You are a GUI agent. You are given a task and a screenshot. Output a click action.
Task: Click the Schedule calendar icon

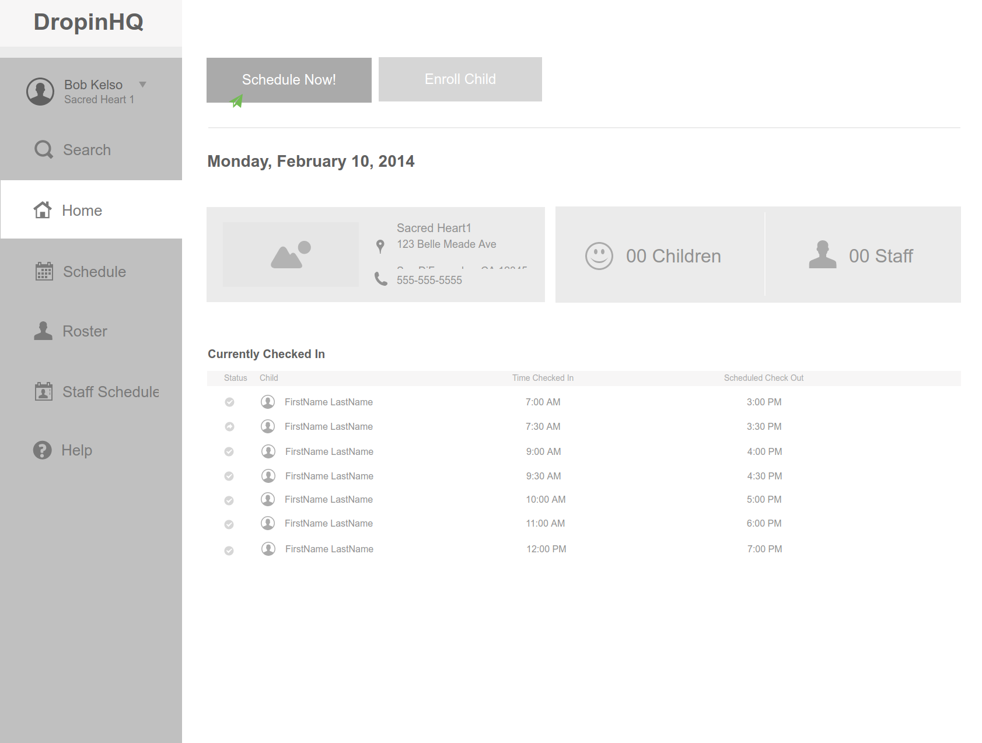(44, 271)
